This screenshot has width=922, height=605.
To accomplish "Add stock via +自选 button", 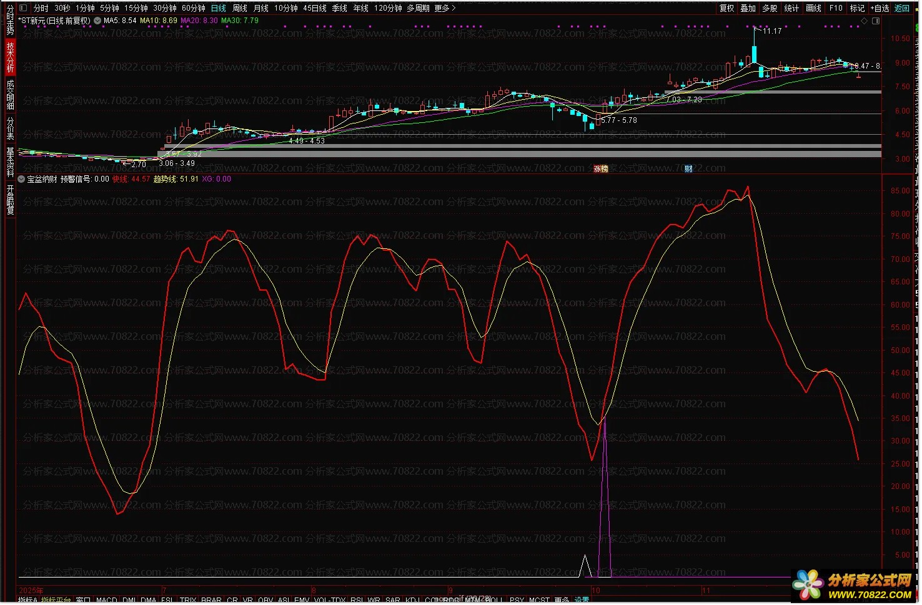I will click(x=880, y=8).
